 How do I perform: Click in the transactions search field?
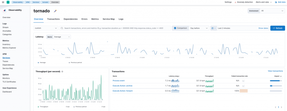115,28
